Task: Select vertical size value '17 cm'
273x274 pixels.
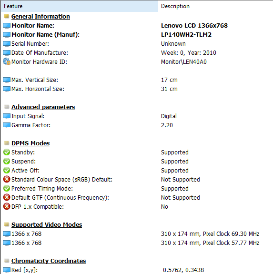Action: [169, 80]
